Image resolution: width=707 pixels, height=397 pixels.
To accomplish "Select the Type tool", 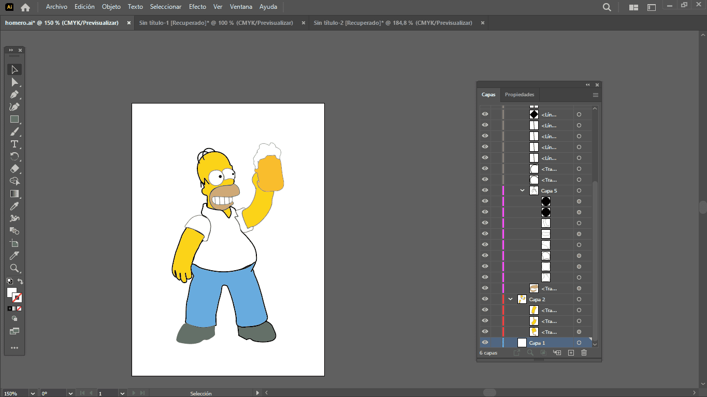I will point(15,144).
